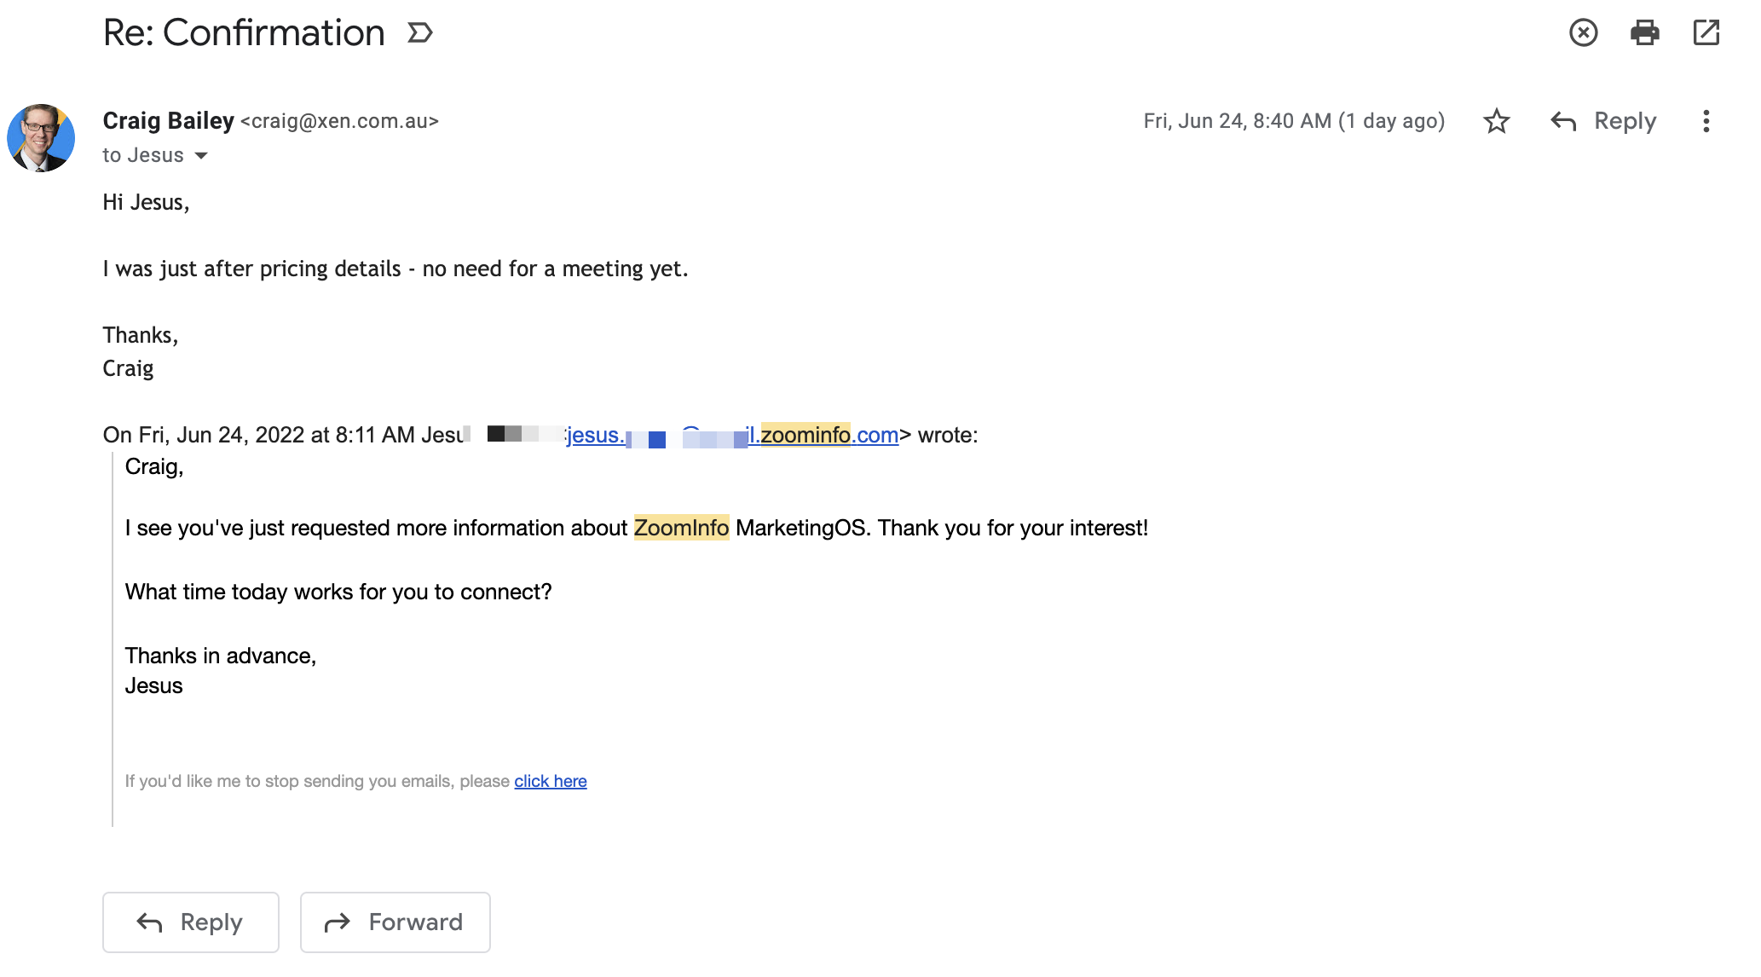Click the forward arrow icon in Forward button
1761x977 pixels.
[338, 922]
